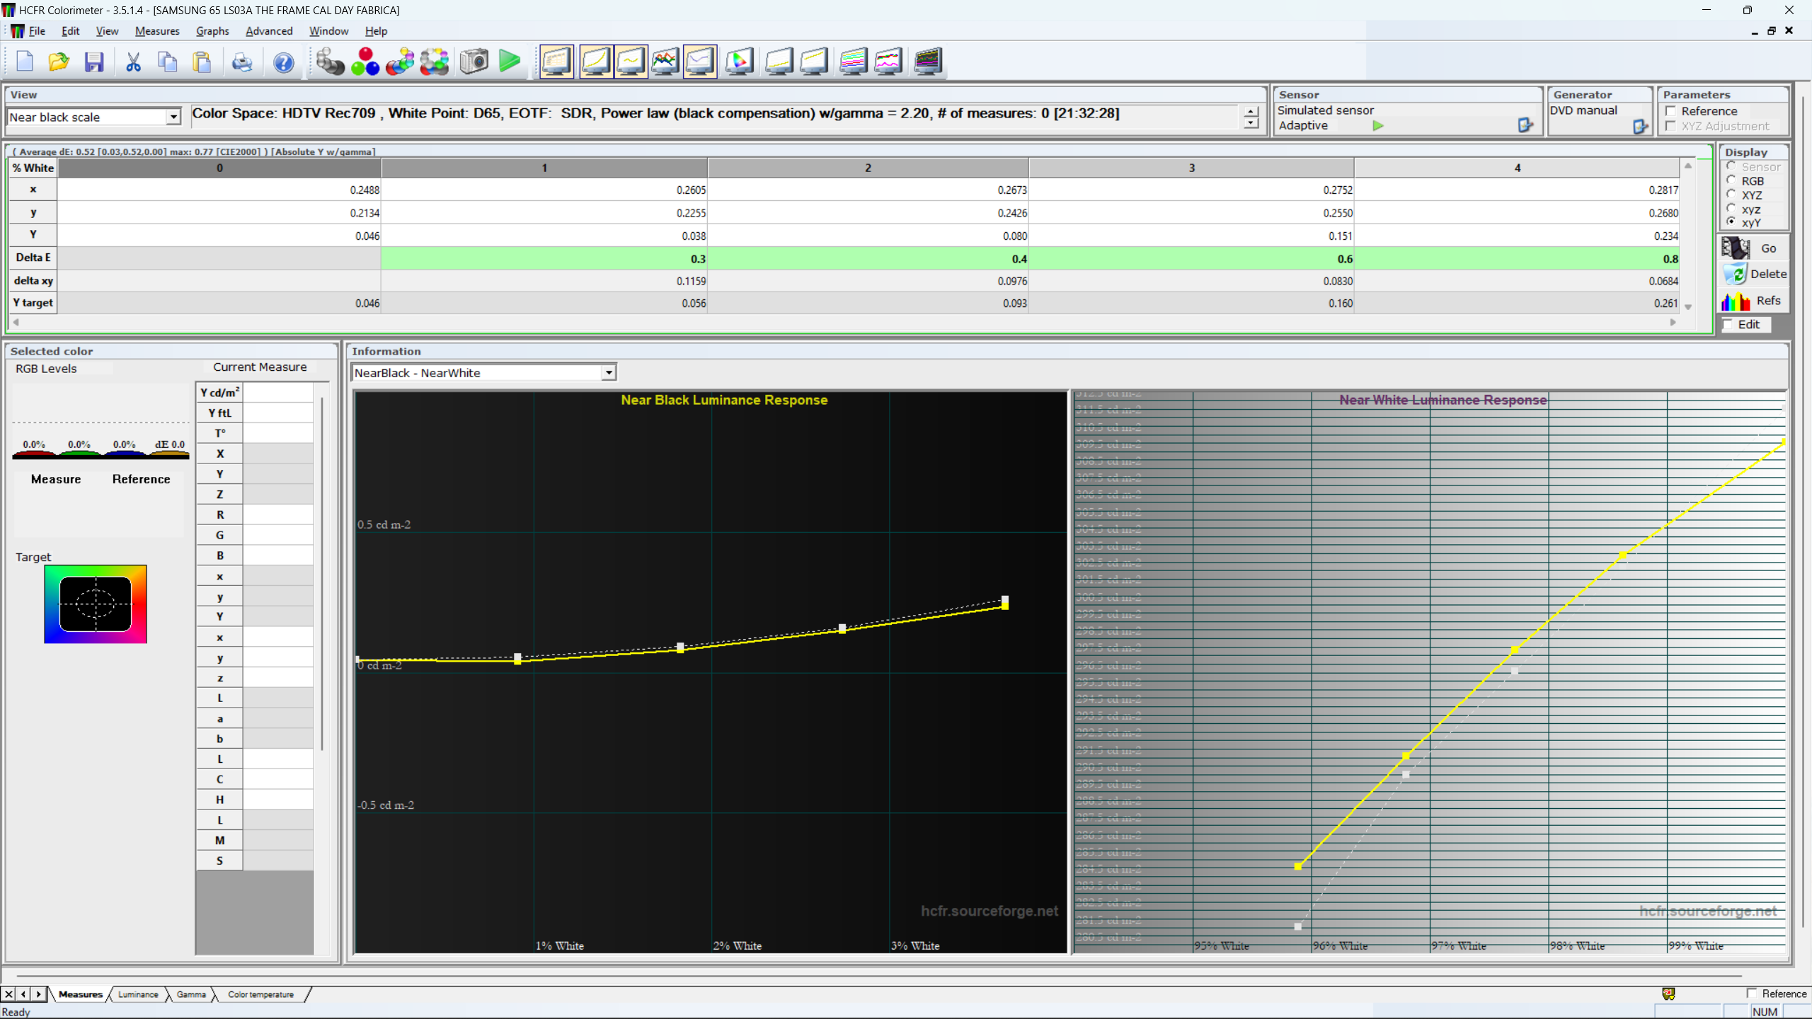
Task: Click the open folder icon
Action: [59, 62]
